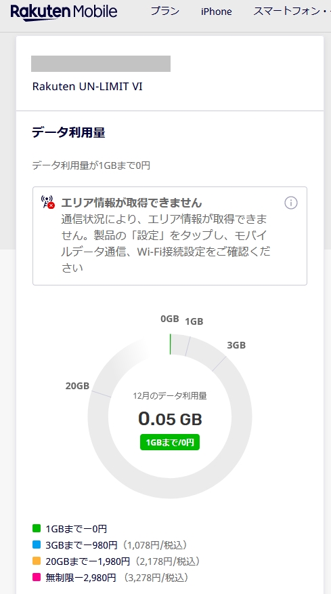Screen dimensions: 331x594
Task: Click the orange 20GBまで legend swatch
Action: (37, 561)
